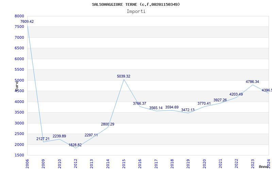Select data label 2800.29
The image size is (272, 170).
click(107, 124)
